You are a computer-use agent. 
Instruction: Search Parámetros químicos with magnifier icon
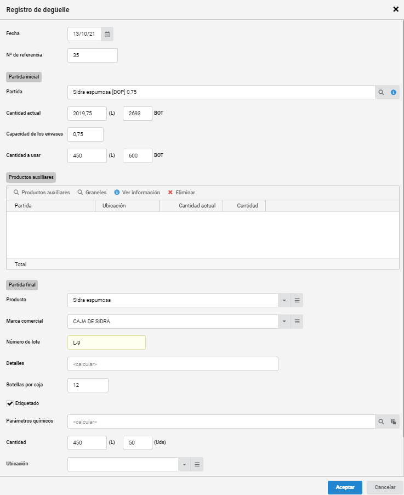(381, 421)
